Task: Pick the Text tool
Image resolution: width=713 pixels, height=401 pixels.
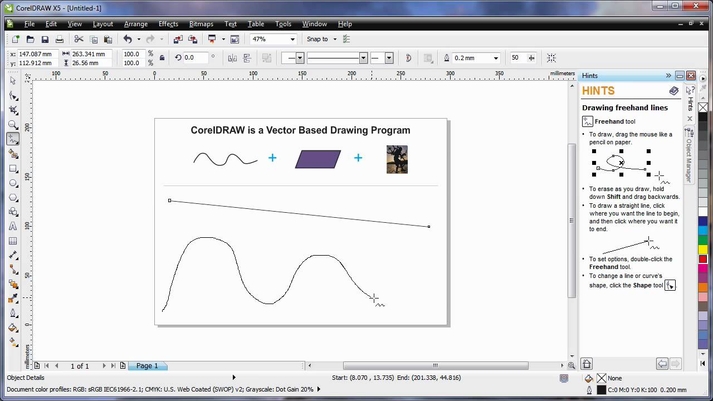Action: click(x=14, y=226)
